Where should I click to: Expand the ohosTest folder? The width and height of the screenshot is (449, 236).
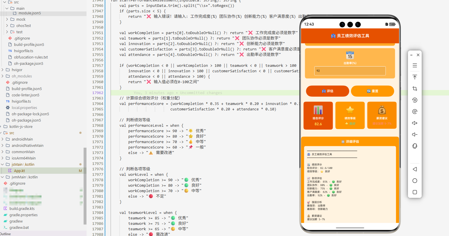click(7, 26)
